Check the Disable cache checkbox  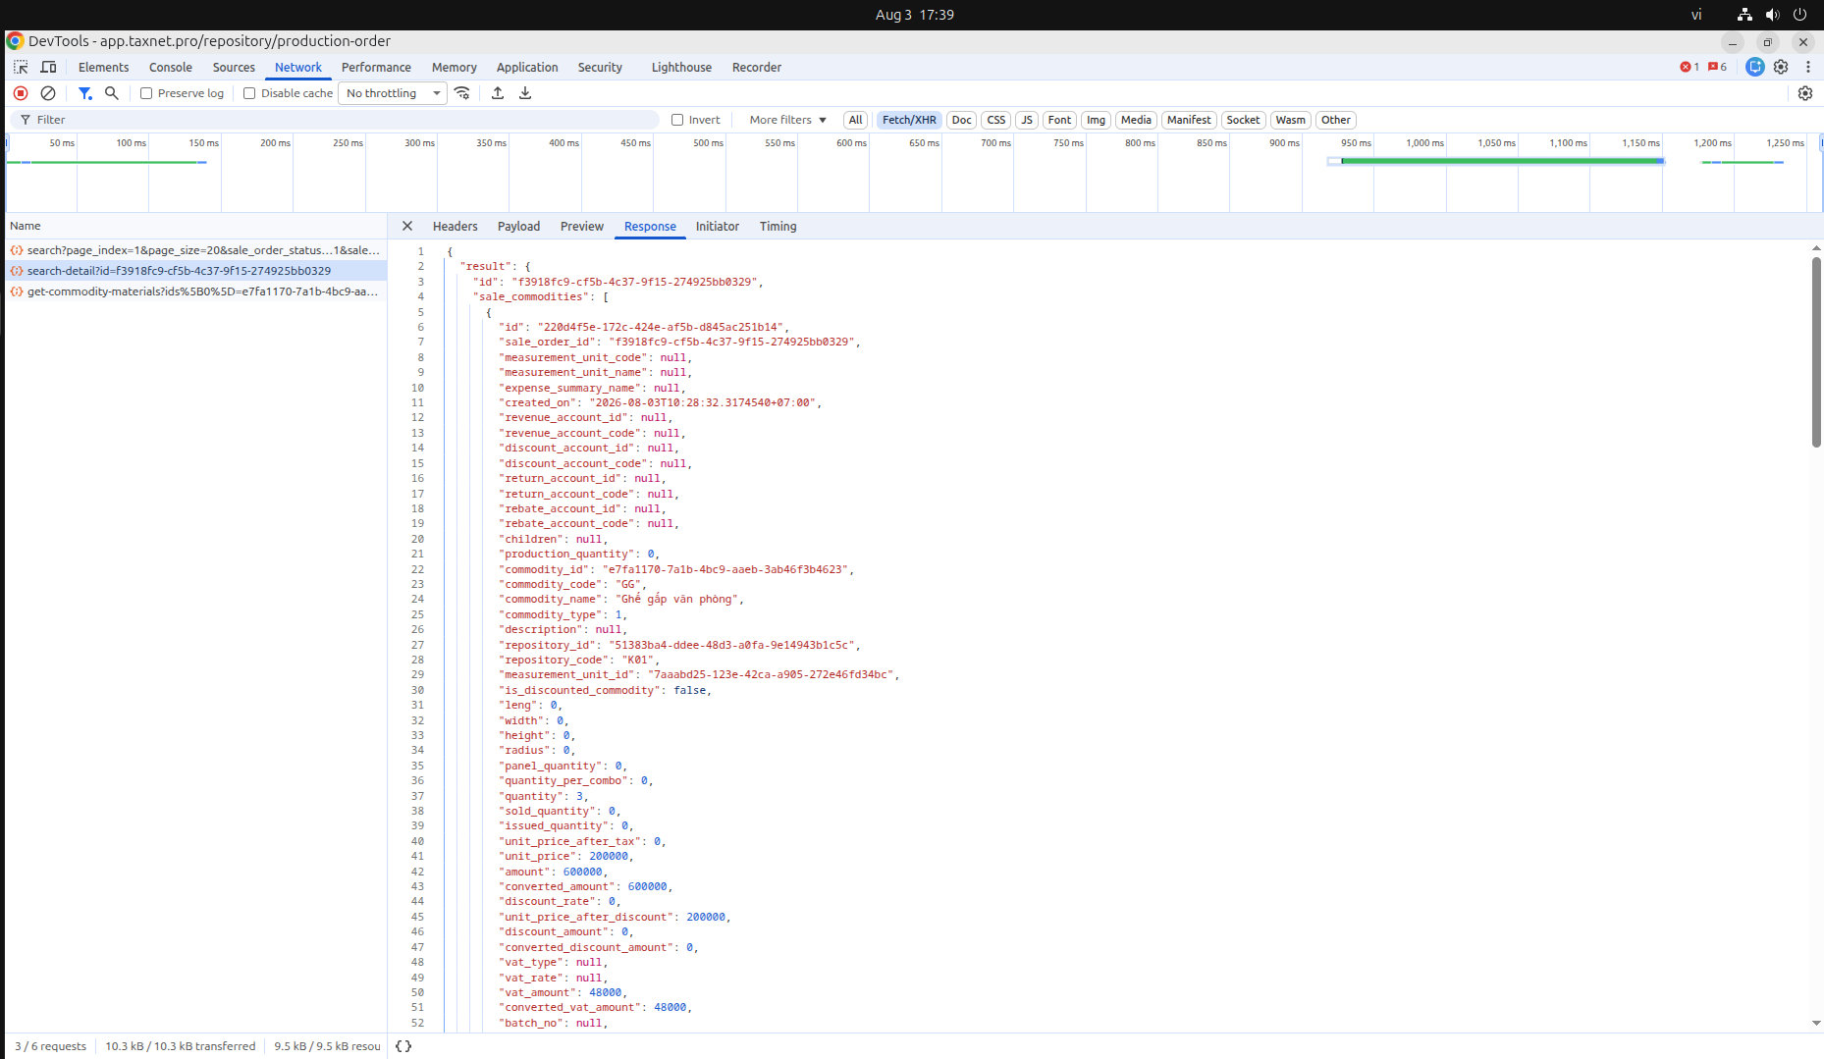[x=249, y=93]
